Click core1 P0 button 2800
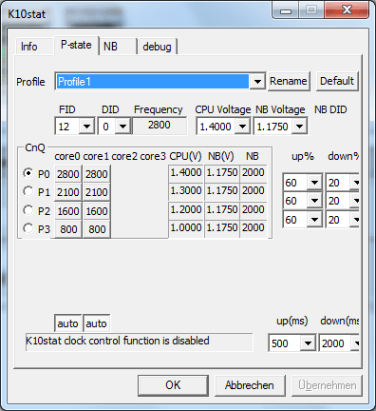This screenshot has width=376, height=411. click(97, 174)
